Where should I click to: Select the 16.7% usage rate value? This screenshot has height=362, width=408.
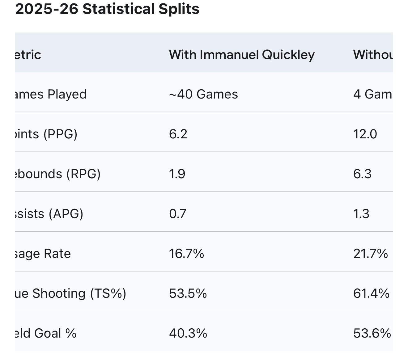coord(186,254)
